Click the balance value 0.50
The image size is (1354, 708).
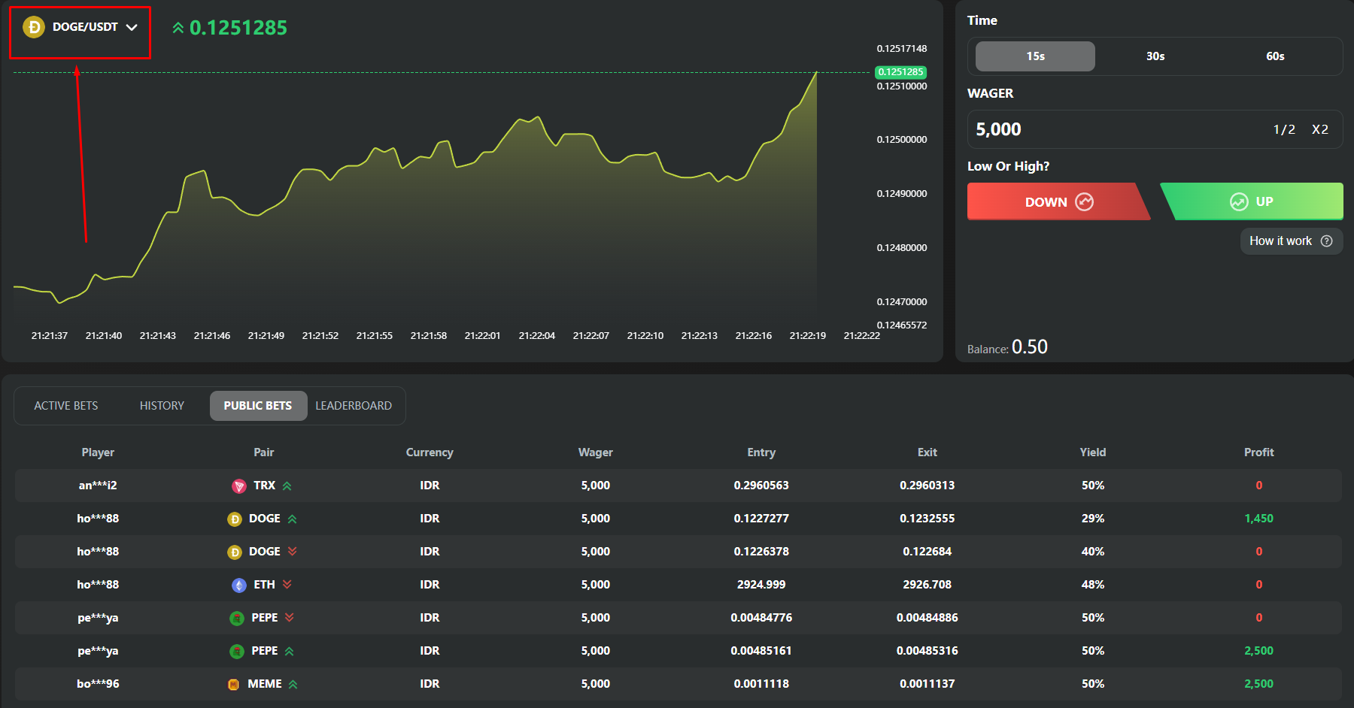(1030, 347)
